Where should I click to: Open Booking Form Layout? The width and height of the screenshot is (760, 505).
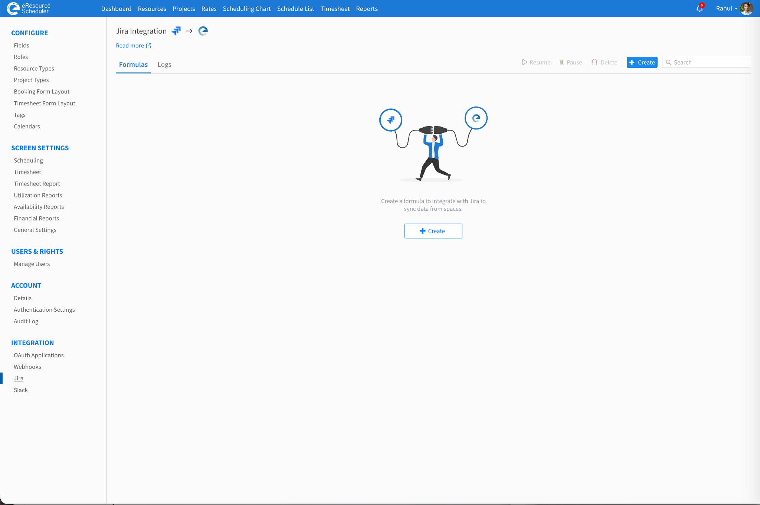[x=42, y=91]
